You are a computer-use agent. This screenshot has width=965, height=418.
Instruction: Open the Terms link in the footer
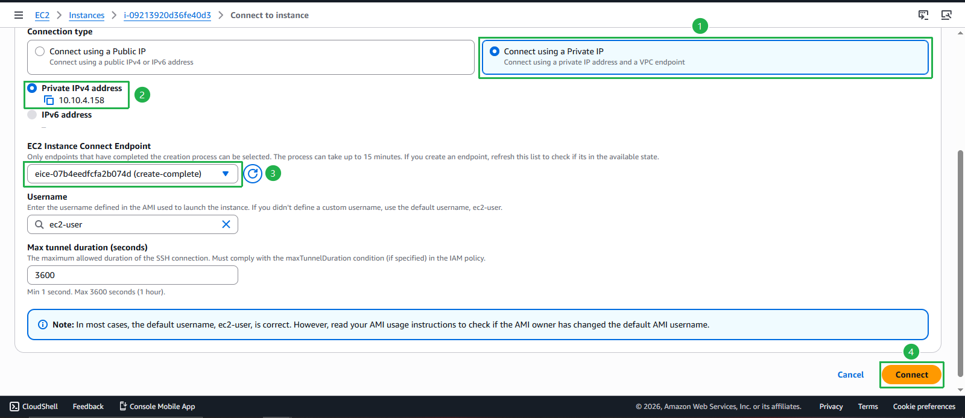pos(868,407)
